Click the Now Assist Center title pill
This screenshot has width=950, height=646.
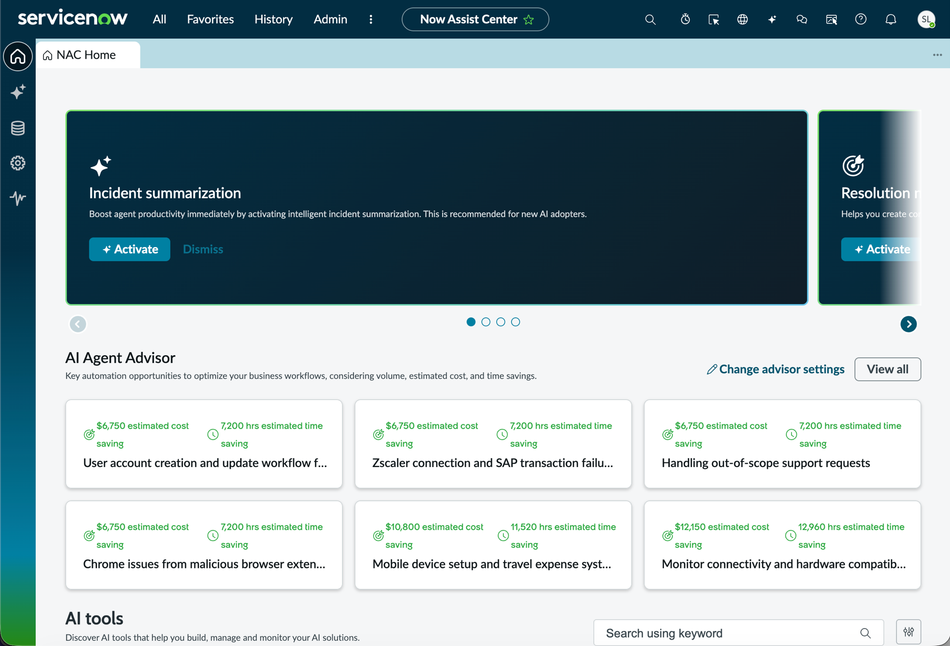click(x=475, y=20)
